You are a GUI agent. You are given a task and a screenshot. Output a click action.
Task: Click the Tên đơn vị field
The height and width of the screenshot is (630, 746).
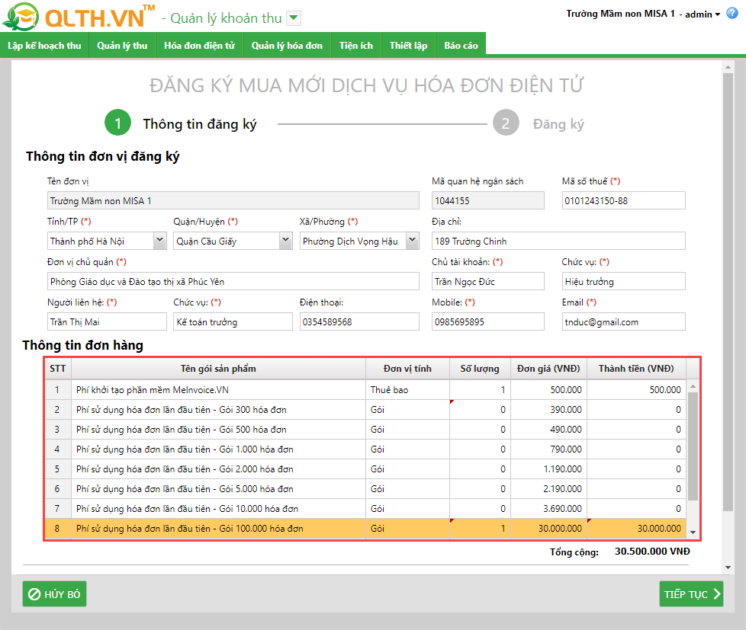point(233,200)
